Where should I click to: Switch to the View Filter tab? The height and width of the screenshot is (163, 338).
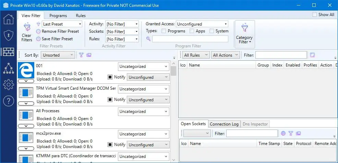click(x=31, y=16)
